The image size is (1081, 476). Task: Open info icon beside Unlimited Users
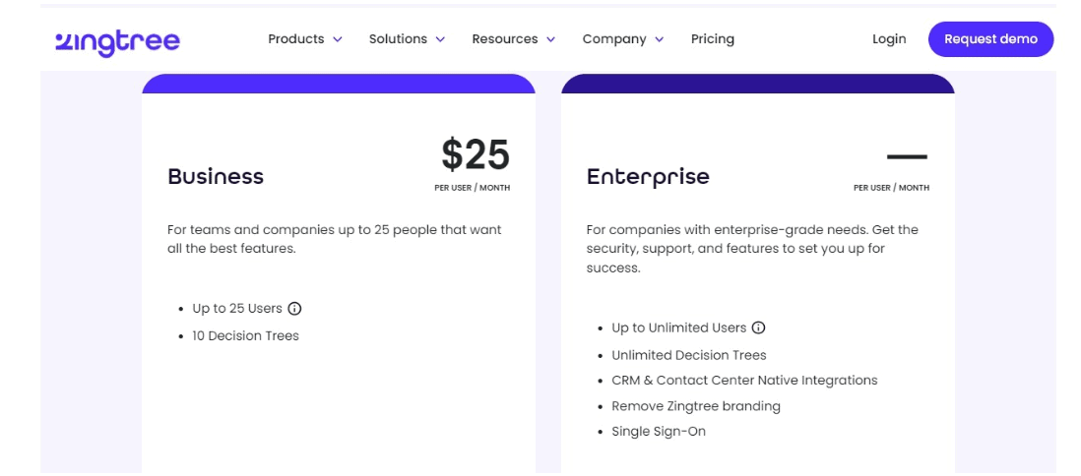(758, 327)
